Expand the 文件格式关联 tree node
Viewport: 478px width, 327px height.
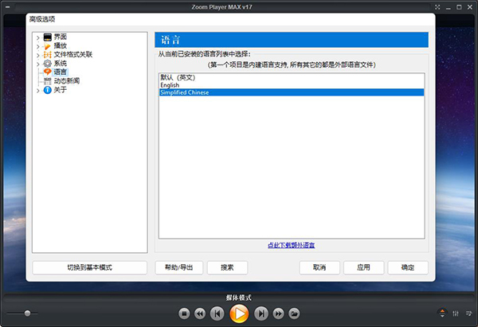coord(37,56)
